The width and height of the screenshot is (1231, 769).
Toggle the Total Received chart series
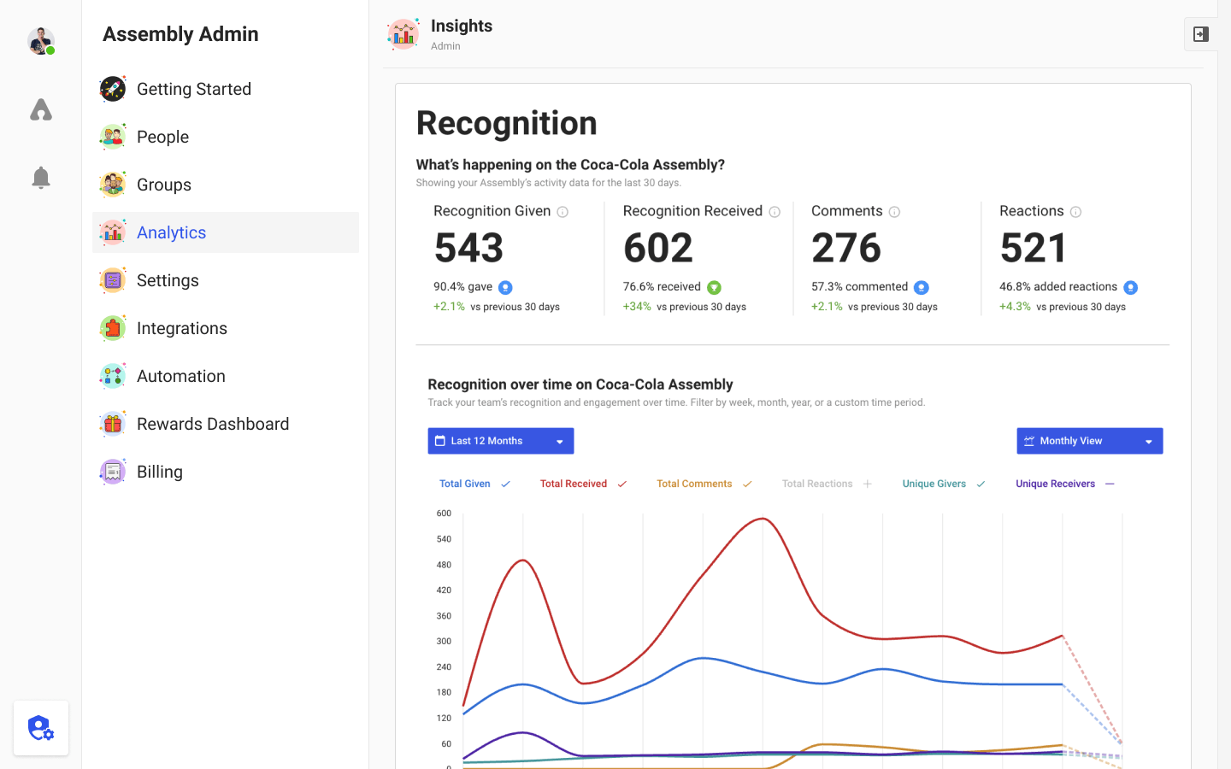(x=583, y=484)
